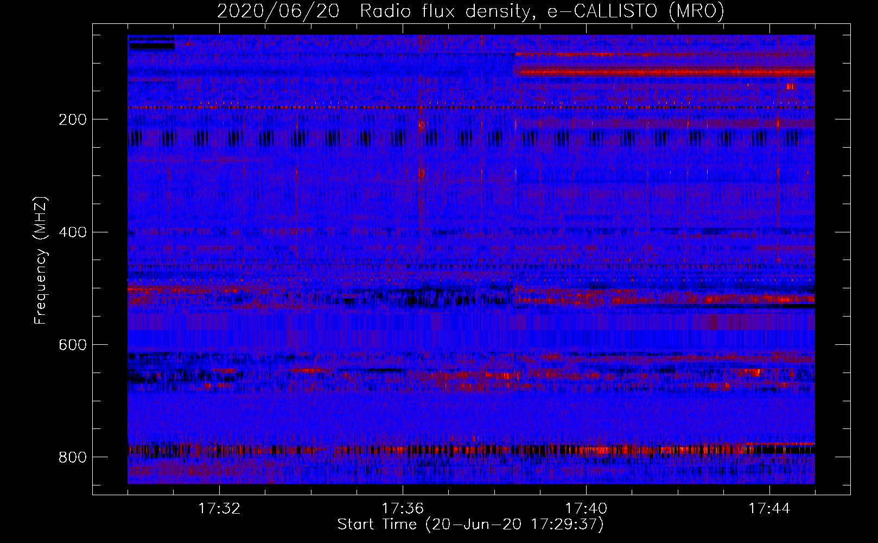Click the 400 frequency tick label

point(73,232)
